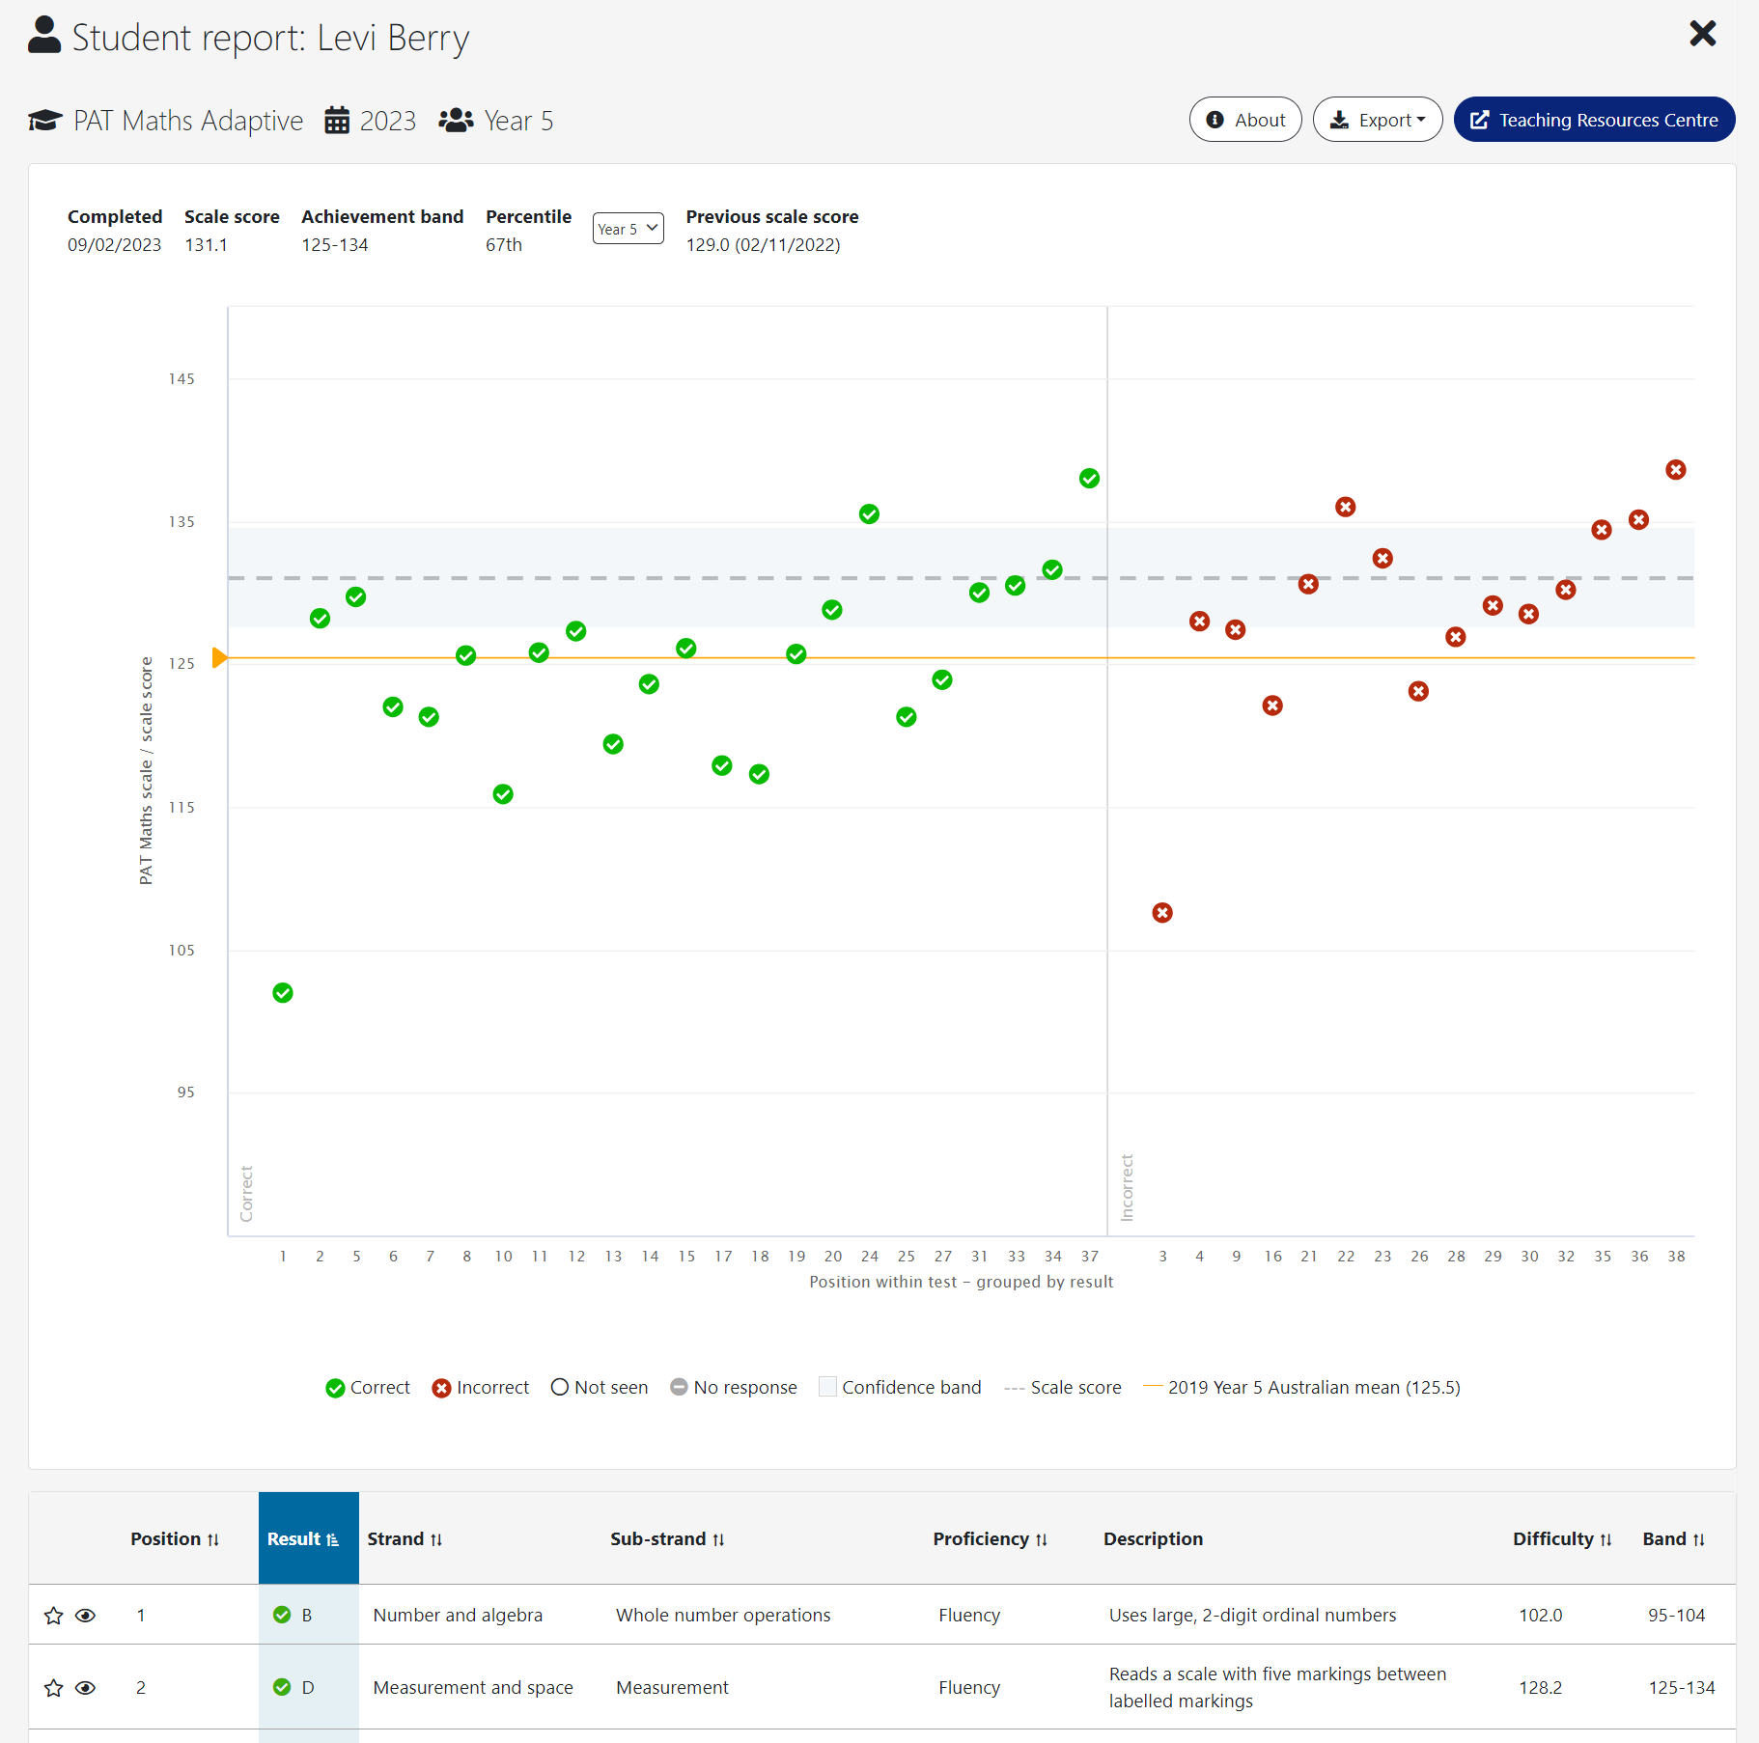Sort table by Result column header
Screen dimensions: 1759x1743
tap(303, 1539)
